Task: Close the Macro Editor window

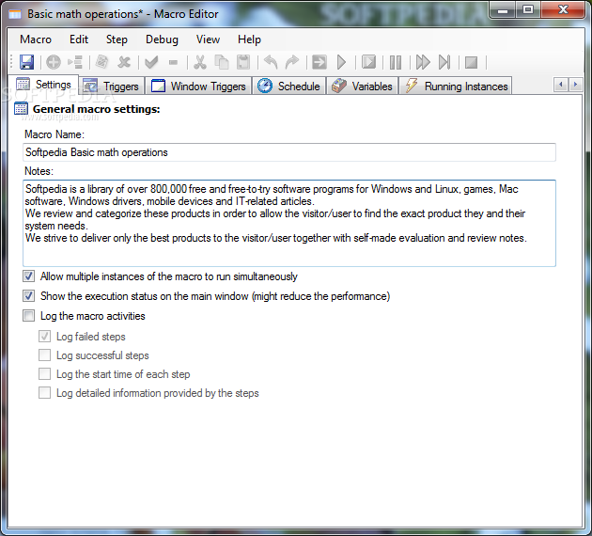Action: coord(563,9)
